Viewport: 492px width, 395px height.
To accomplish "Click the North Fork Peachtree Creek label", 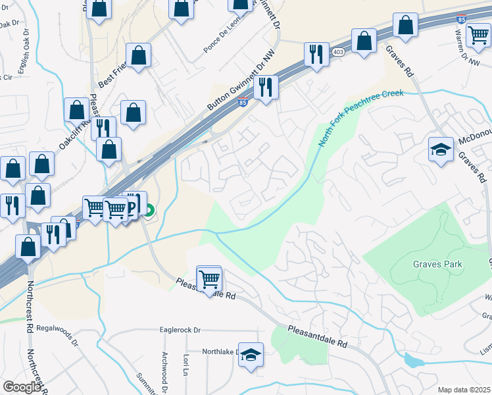I will pyautogui.click(x=361, y=117).
